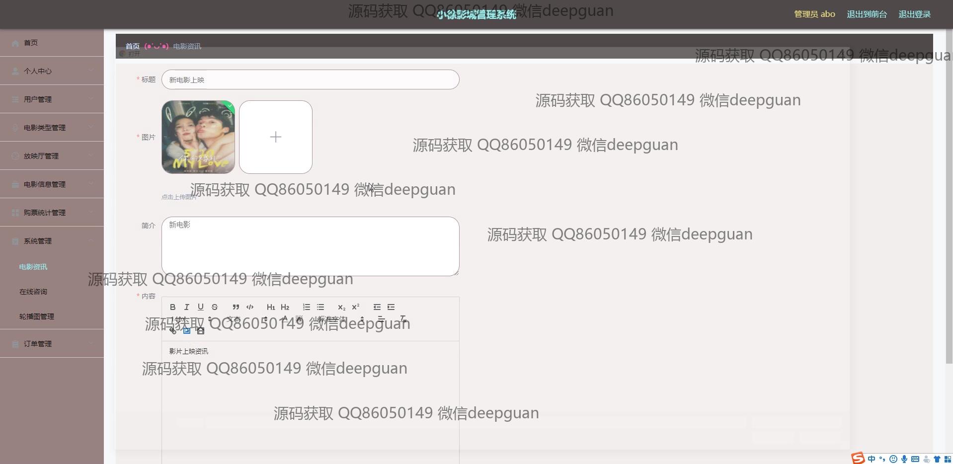Toggle underline formatting in the editor
This screenshot has height=464, width=953.
point(200,307)
